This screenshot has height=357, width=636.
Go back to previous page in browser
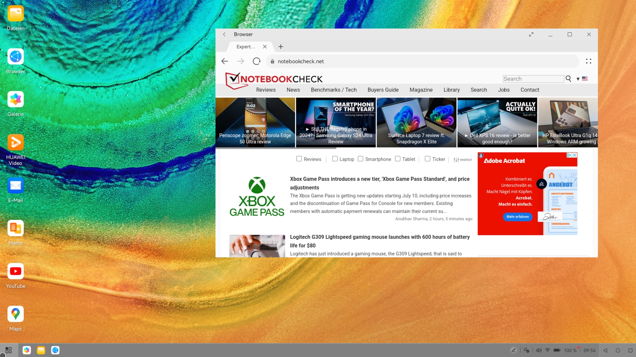(225, 61)
